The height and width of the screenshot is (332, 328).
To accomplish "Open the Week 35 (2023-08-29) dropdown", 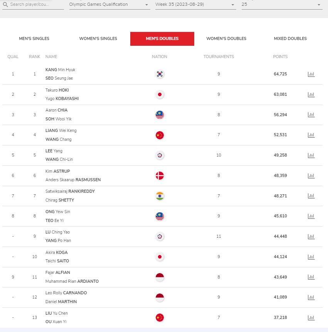I will [x=196, y=5].
